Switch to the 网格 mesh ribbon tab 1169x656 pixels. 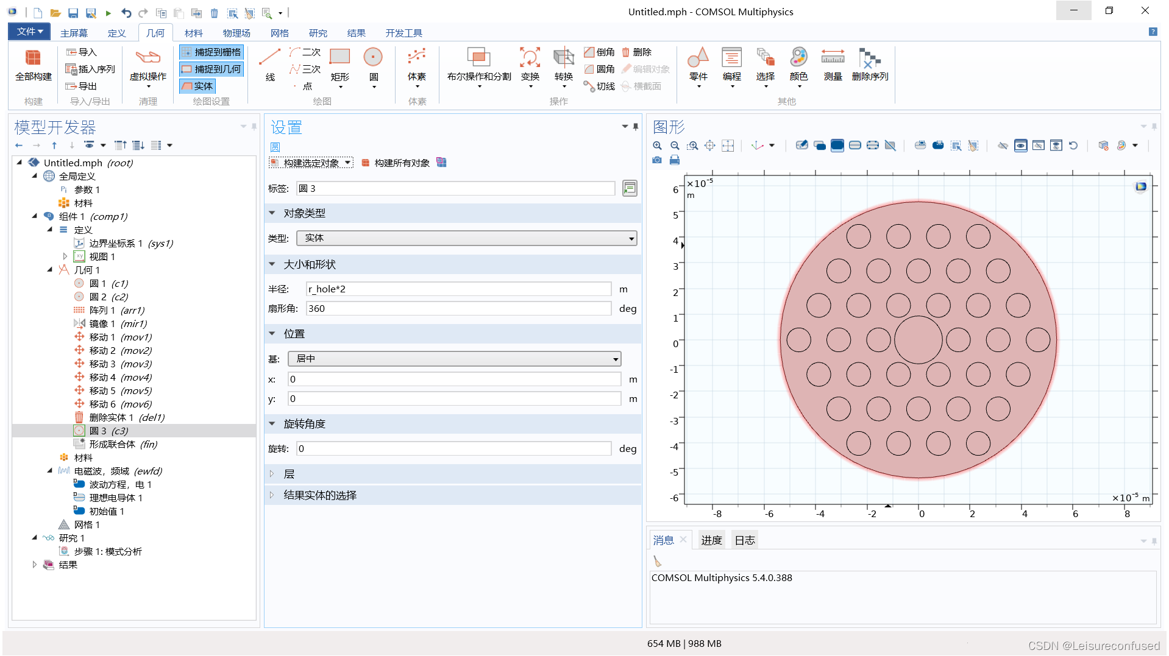pyautogui.click(x=280, y=33)
